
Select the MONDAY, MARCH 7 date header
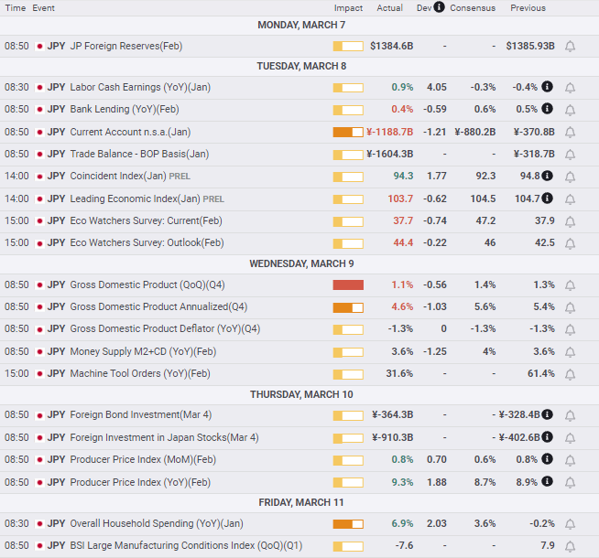(301, 26)
